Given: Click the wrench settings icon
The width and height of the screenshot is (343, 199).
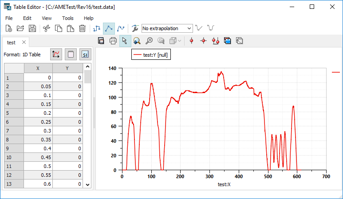Looking at the screenshot, I should point(135,28).
